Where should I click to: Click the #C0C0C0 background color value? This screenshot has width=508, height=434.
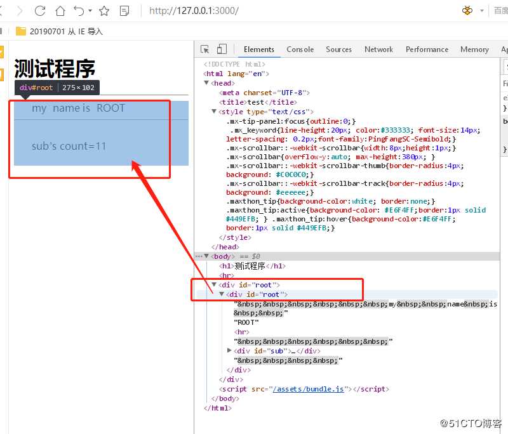(x=291, y=174)
